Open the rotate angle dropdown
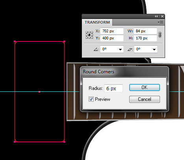This screenshot has height=160, width=184. 120,50
